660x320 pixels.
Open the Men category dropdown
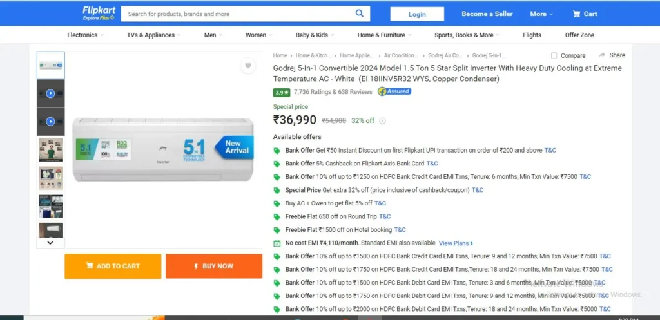(x=213, y=35)
